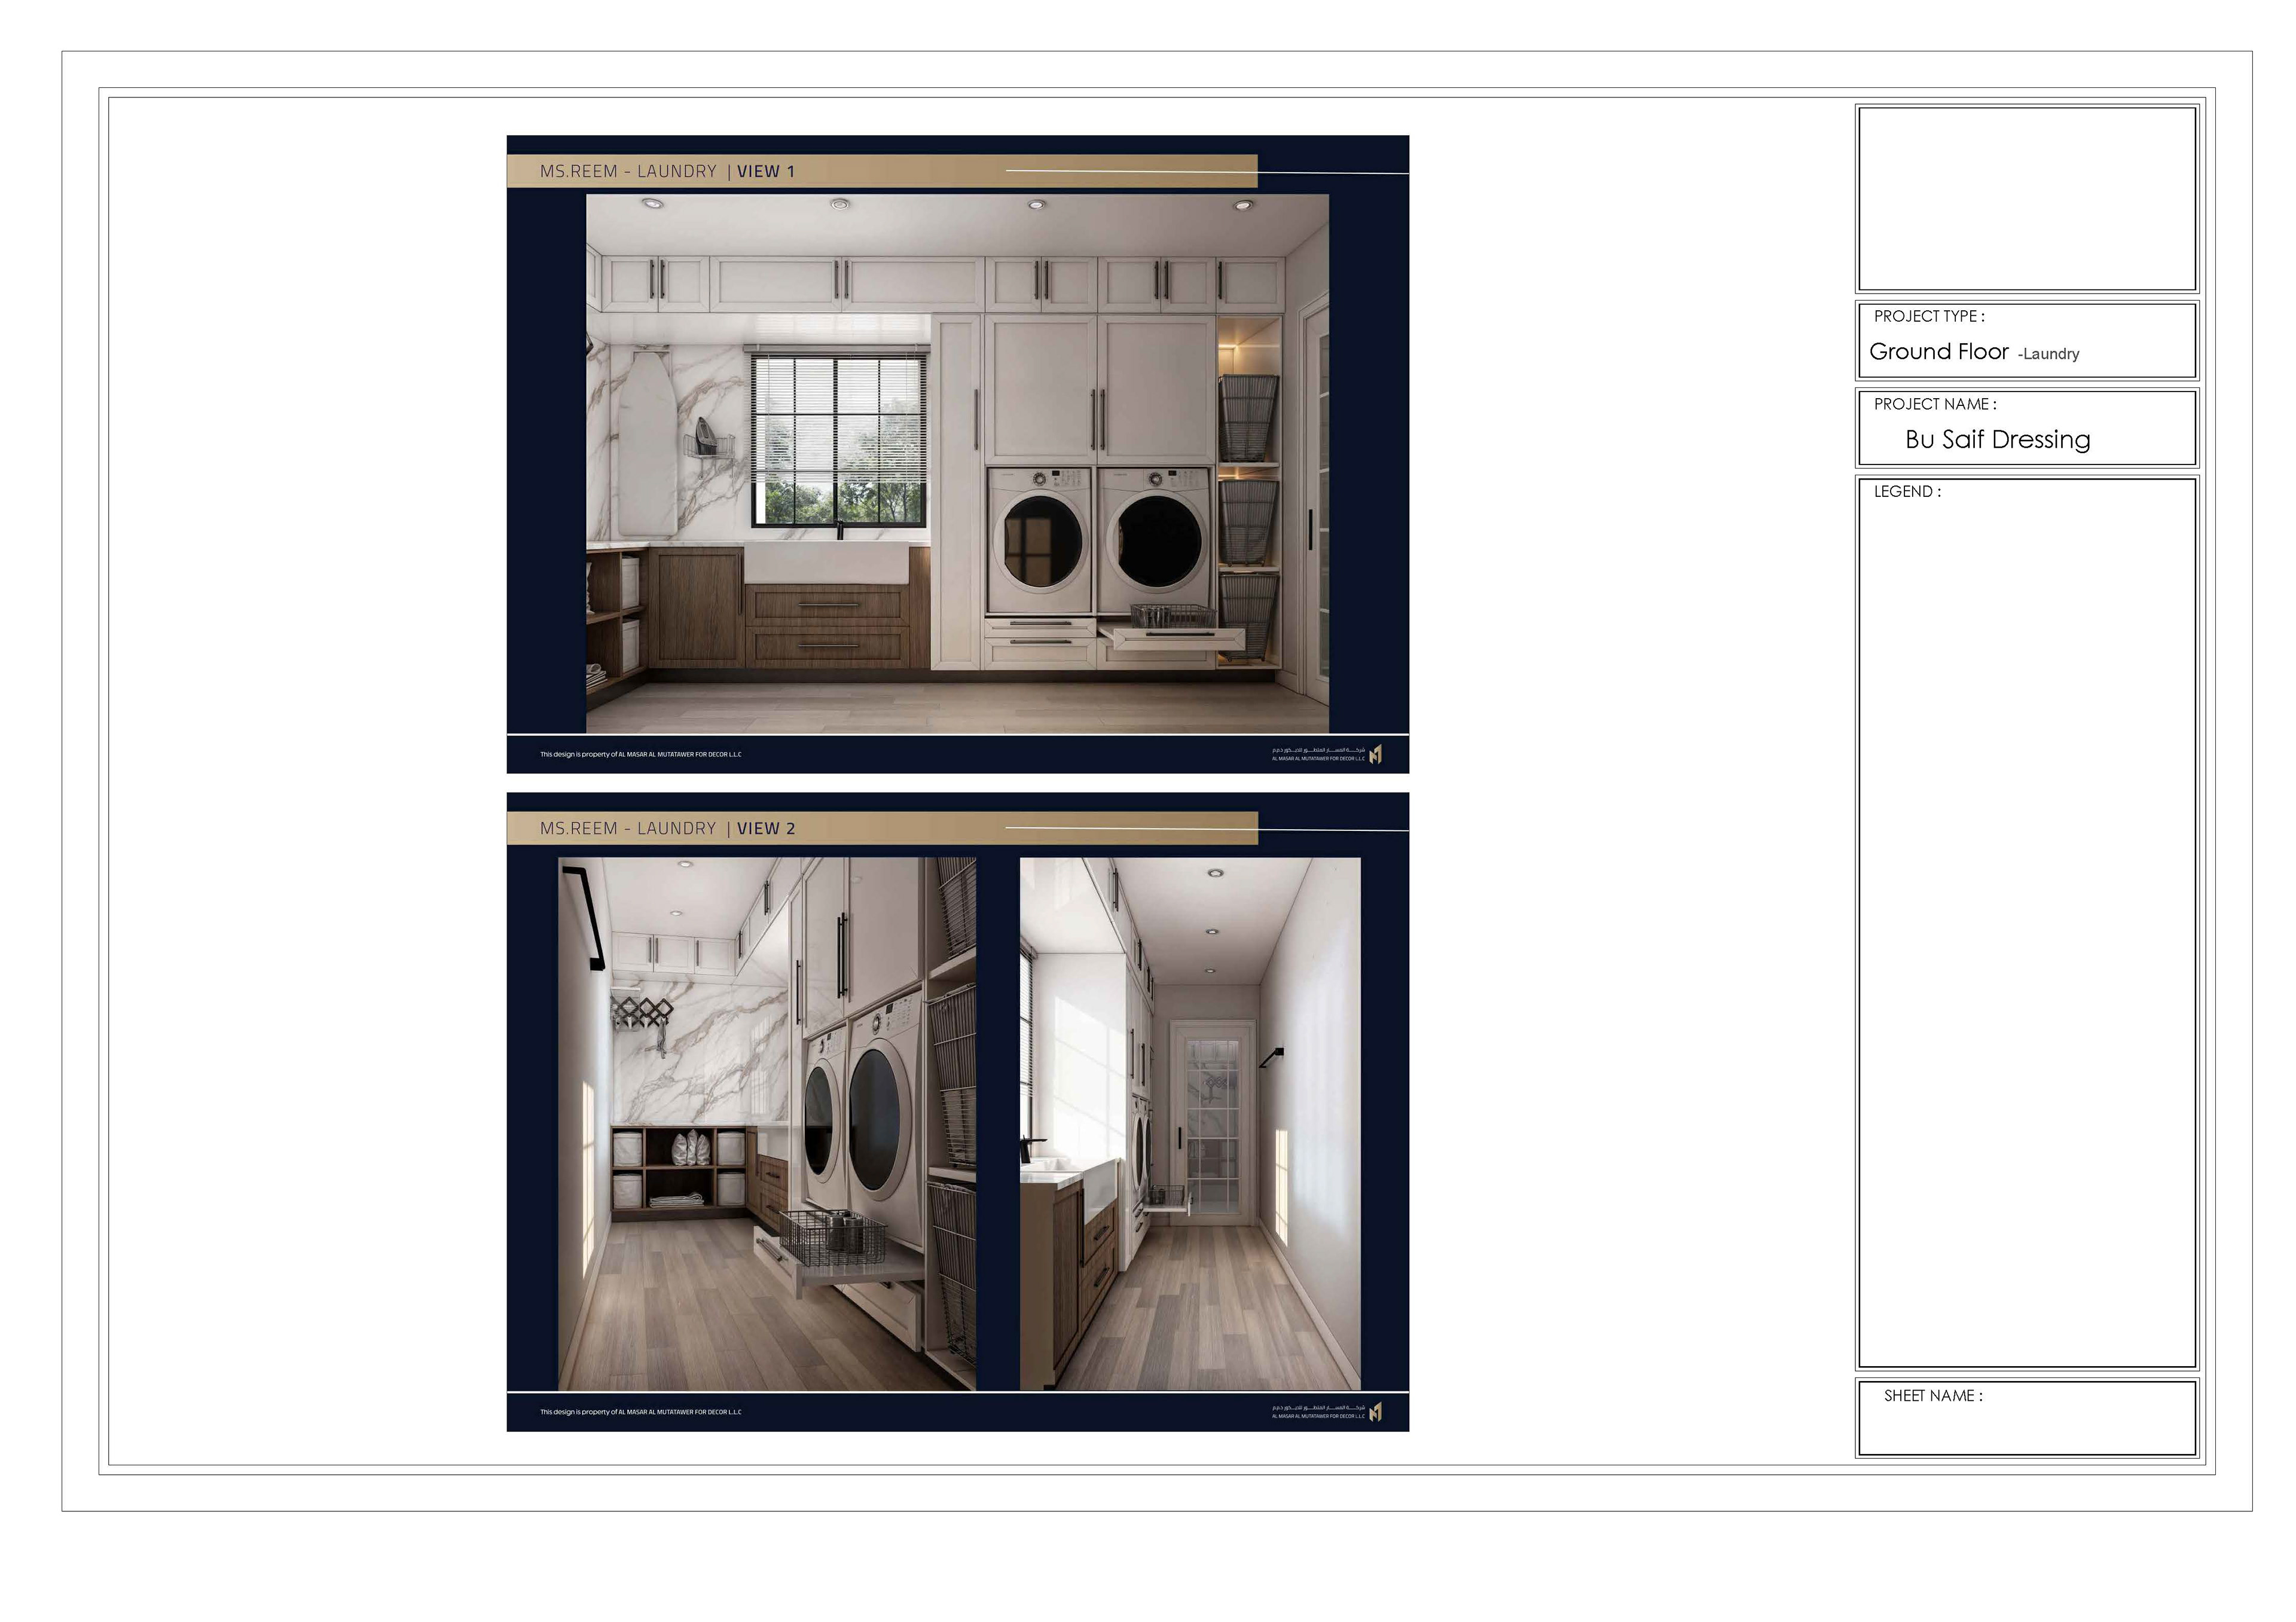
Task: Click the design property notice in View 2
Action: click(640, 1411)
